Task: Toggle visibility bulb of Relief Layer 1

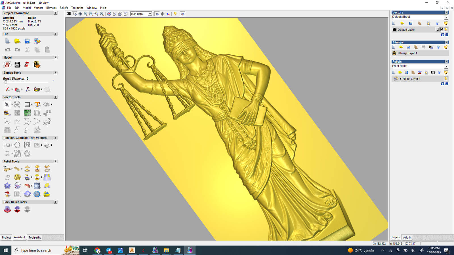Action: click(x=446, y=79)
